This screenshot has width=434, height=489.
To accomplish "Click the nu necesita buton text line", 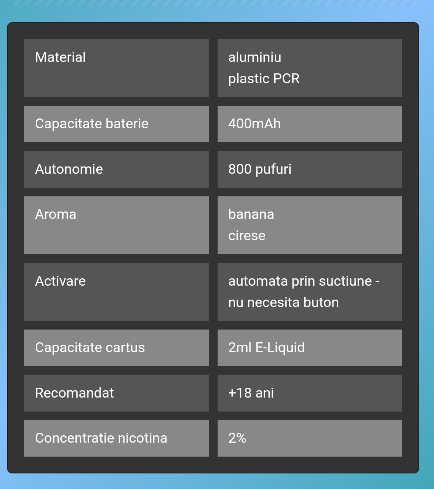I will 283,302.
